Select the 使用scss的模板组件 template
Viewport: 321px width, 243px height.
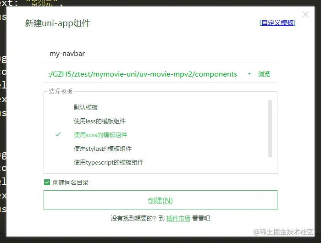(x=100, y=135)
